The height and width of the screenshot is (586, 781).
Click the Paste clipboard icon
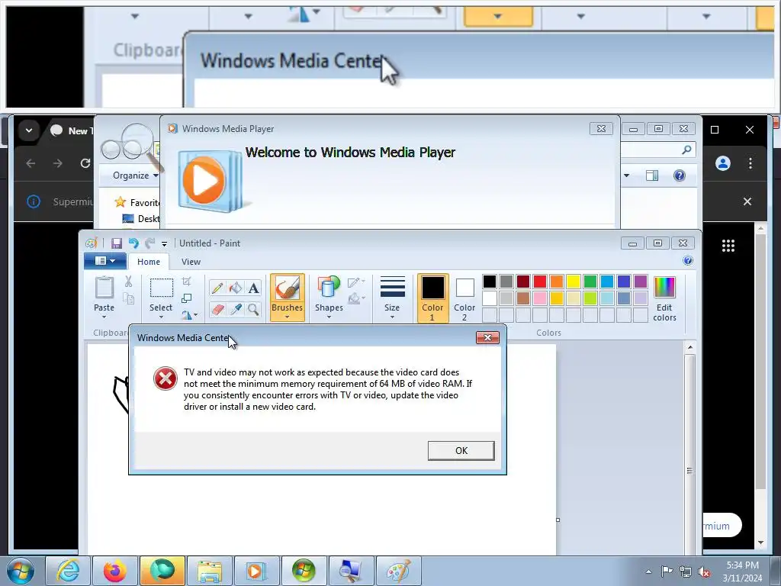point(104,288)
